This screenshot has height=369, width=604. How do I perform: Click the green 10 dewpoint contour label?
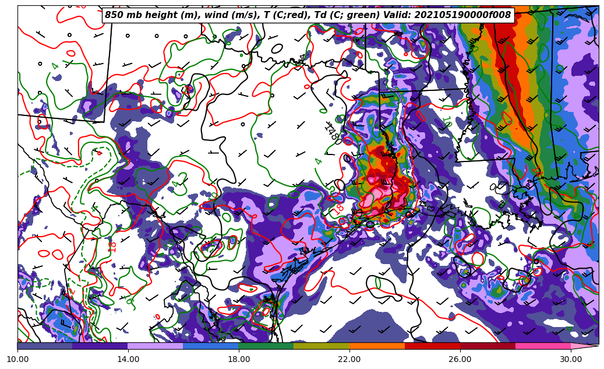(447, 121)
